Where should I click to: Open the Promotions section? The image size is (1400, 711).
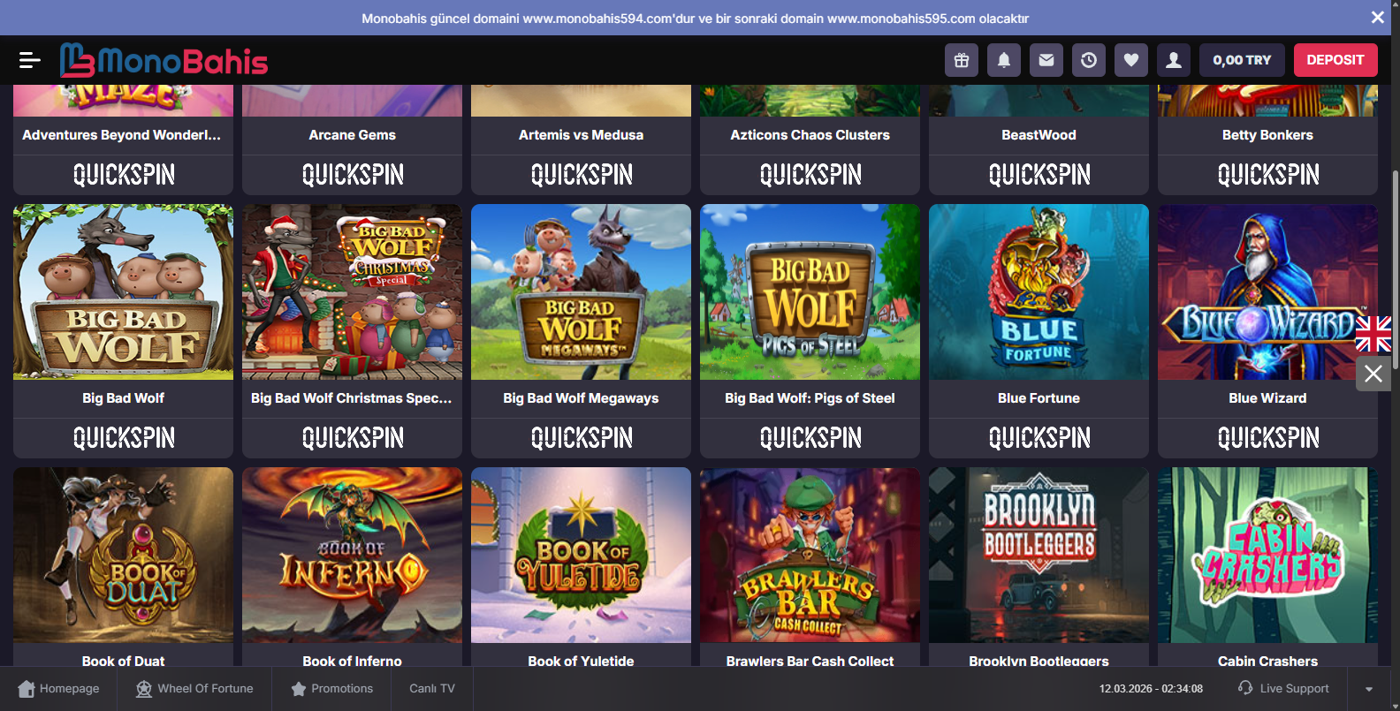point(331,689)
